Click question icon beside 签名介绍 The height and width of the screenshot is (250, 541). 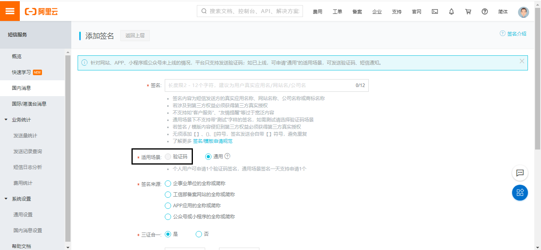click(x=503, y=34)
